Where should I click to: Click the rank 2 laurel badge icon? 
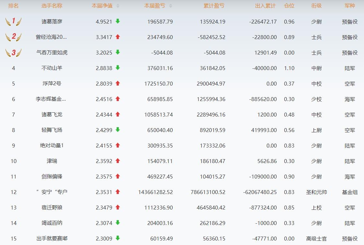(13, 37)
